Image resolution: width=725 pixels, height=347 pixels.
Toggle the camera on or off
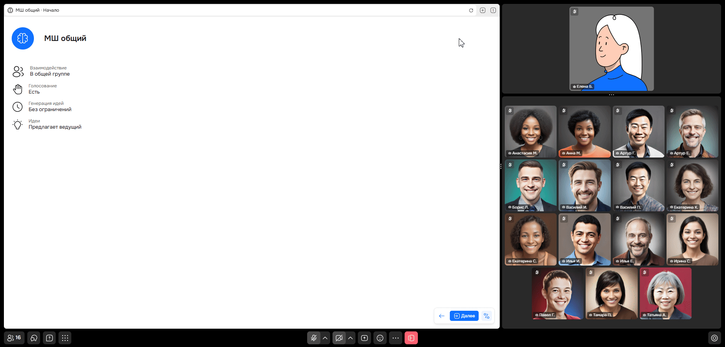pyautogui.click(x=339, y=338)
